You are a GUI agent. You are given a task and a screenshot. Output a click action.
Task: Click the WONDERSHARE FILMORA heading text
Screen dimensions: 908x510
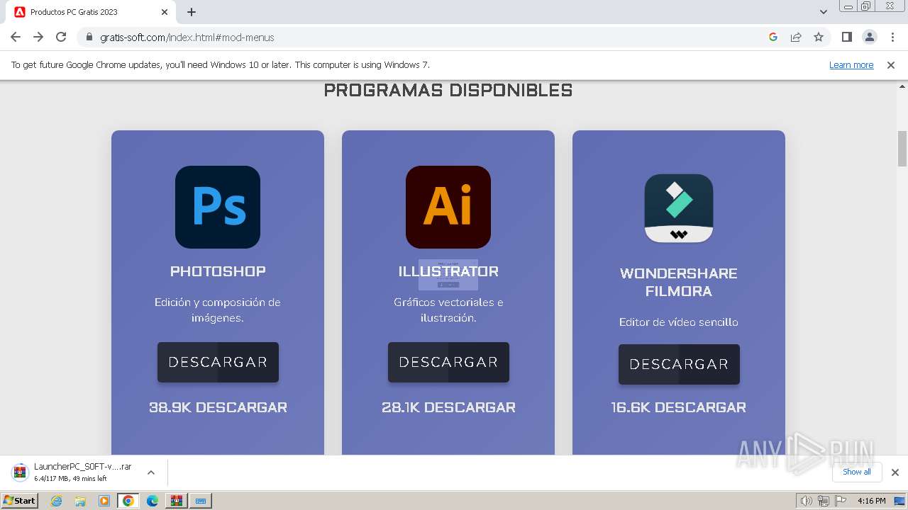click(679, 282)
